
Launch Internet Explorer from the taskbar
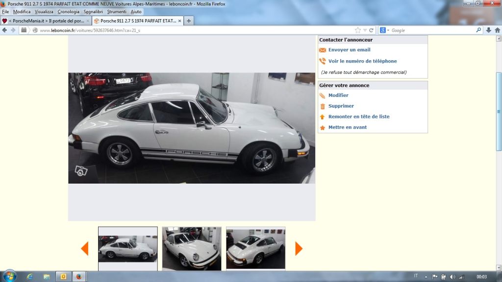30,277
